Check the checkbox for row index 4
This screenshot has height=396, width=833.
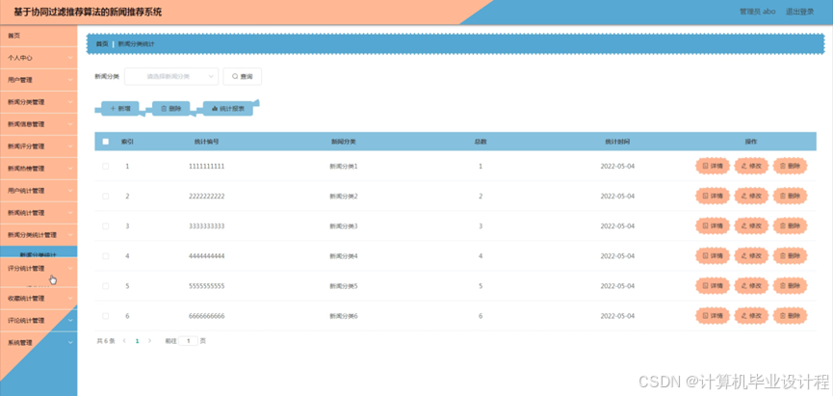point(106,256)
